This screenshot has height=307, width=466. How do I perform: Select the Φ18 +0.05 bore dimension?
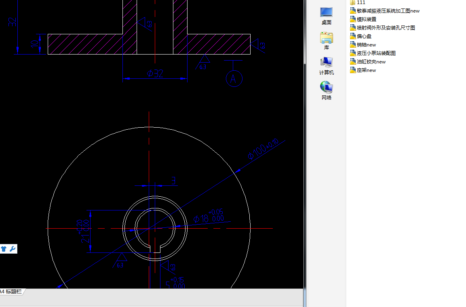(209, 216)
